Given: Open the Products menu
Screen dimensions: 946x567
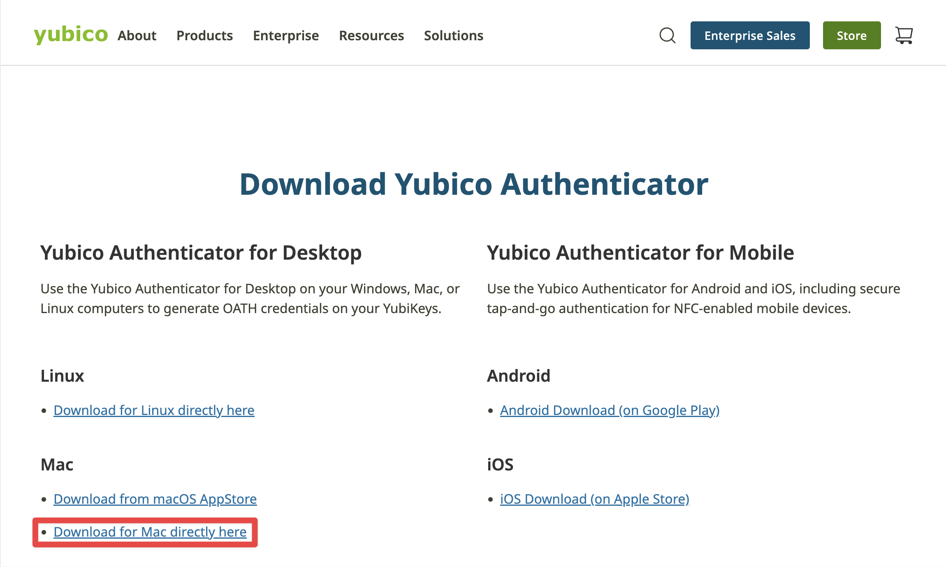Looking at the screenshot, I should click(205, 36).
